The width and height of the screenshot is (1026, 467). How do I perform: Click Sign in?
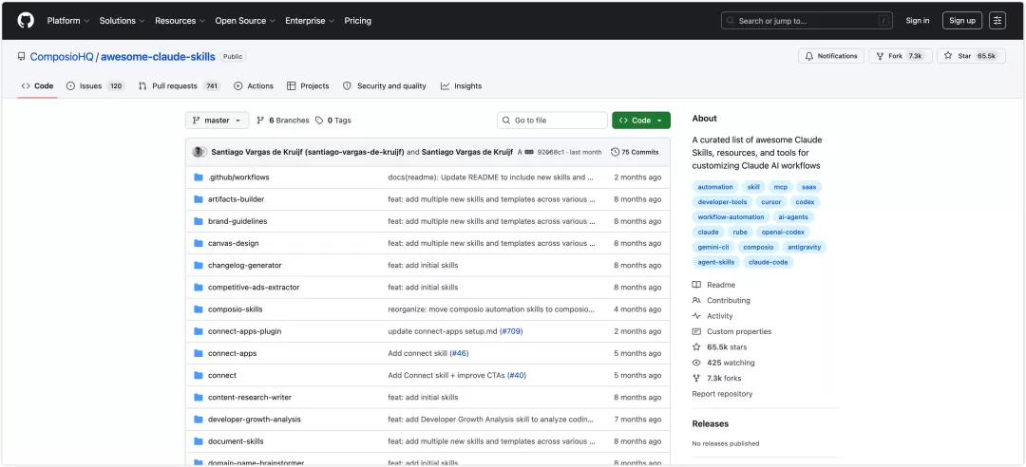tap(918, 21)
